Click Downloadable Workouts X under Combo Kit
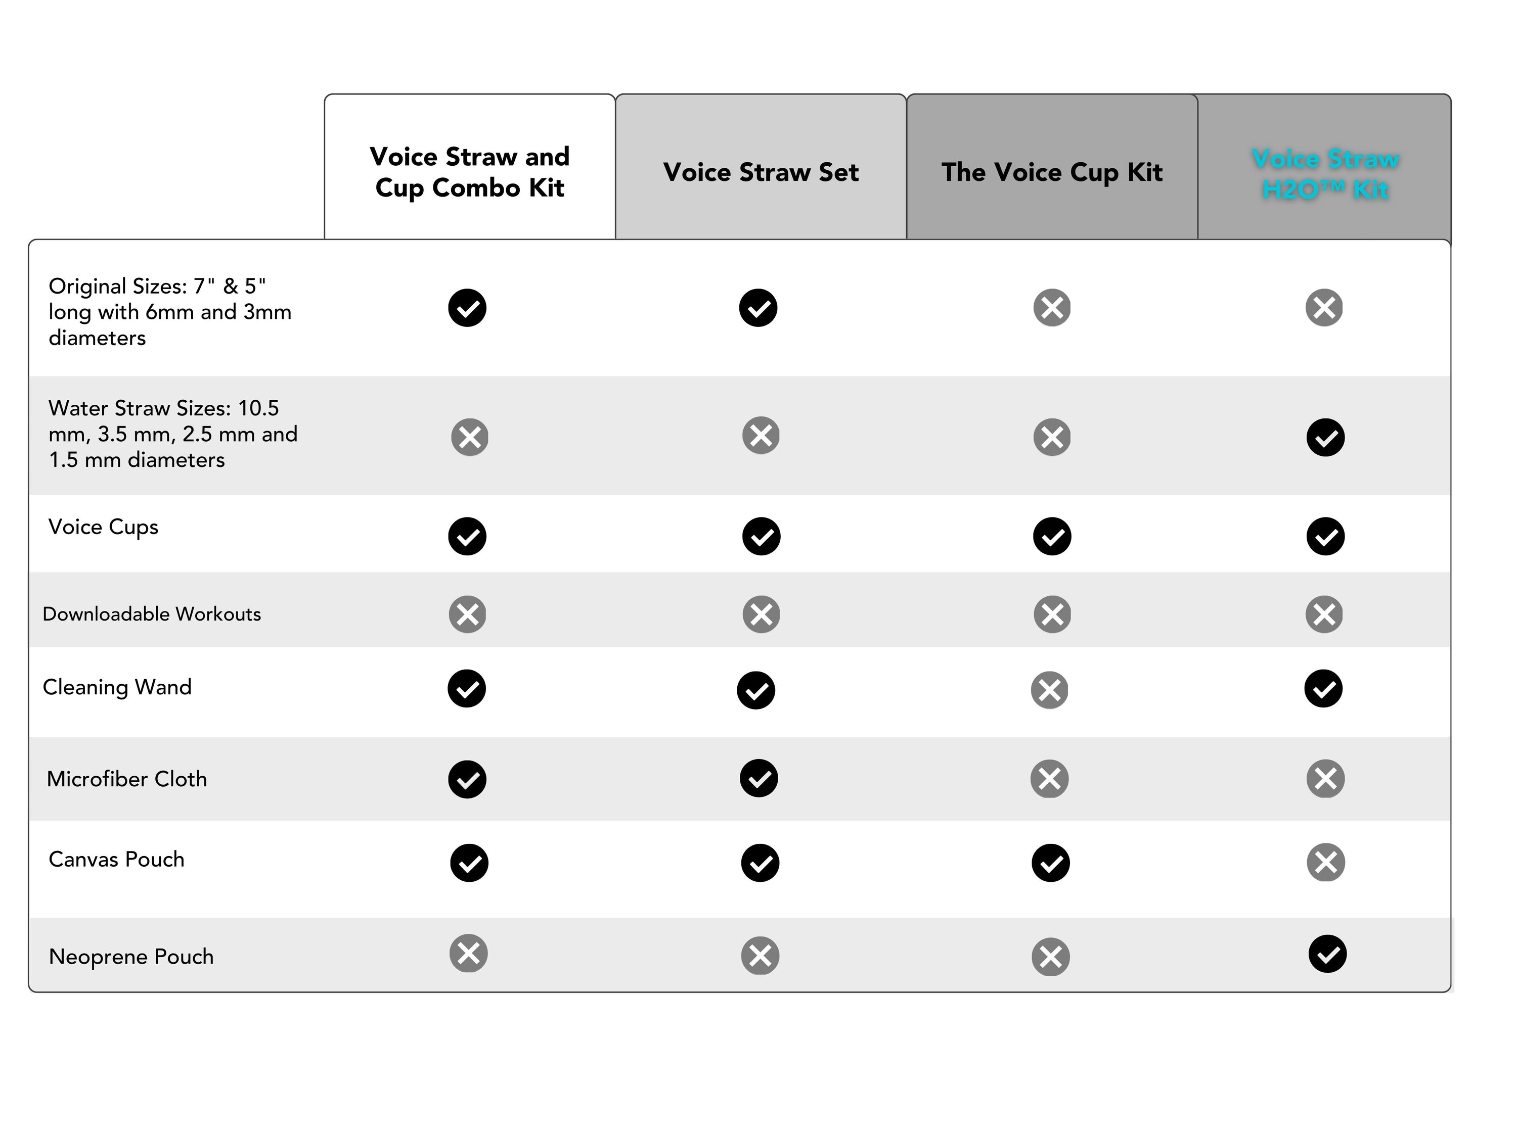 467,614
